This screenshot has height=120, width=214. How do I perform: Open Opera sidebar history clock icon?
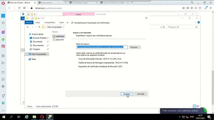tap(3, 79)
